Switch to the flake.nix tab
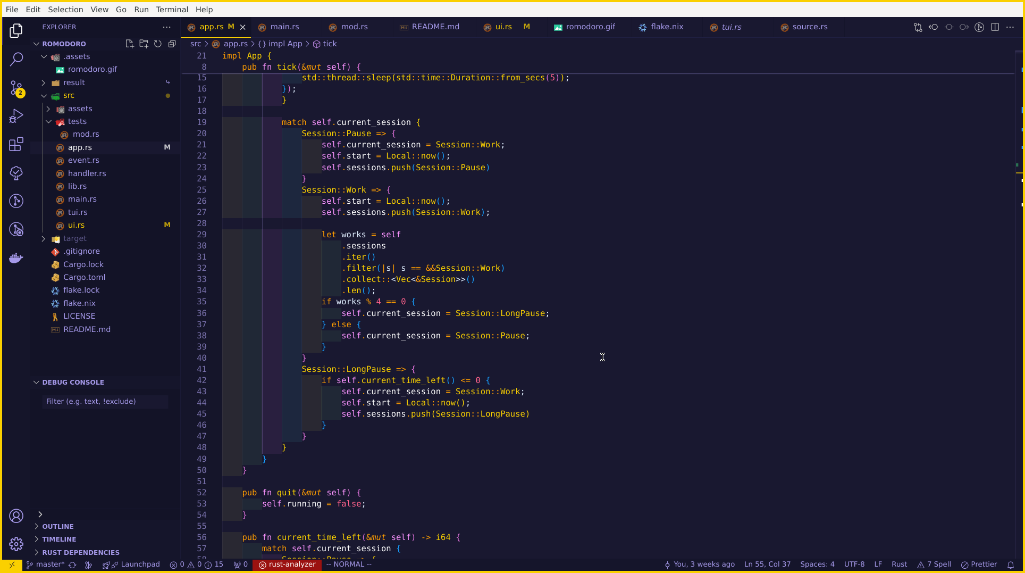This screenshot has width=1025, height=573. coord(667,27)
